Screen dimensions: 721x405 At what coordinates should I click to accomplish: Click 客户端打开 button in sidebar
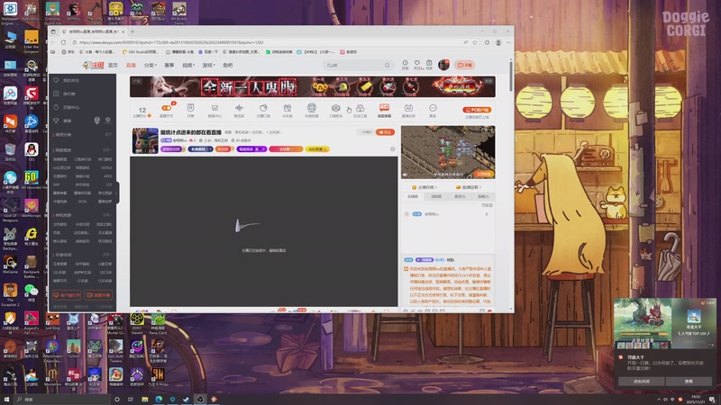[x=67, y=295]
